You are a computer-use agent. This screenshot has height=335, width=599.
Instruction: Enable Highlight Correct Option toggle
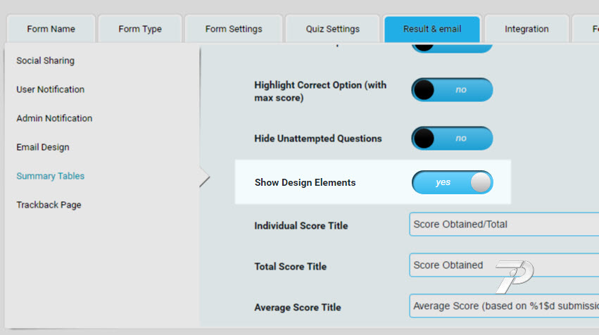tap(452, 90)
